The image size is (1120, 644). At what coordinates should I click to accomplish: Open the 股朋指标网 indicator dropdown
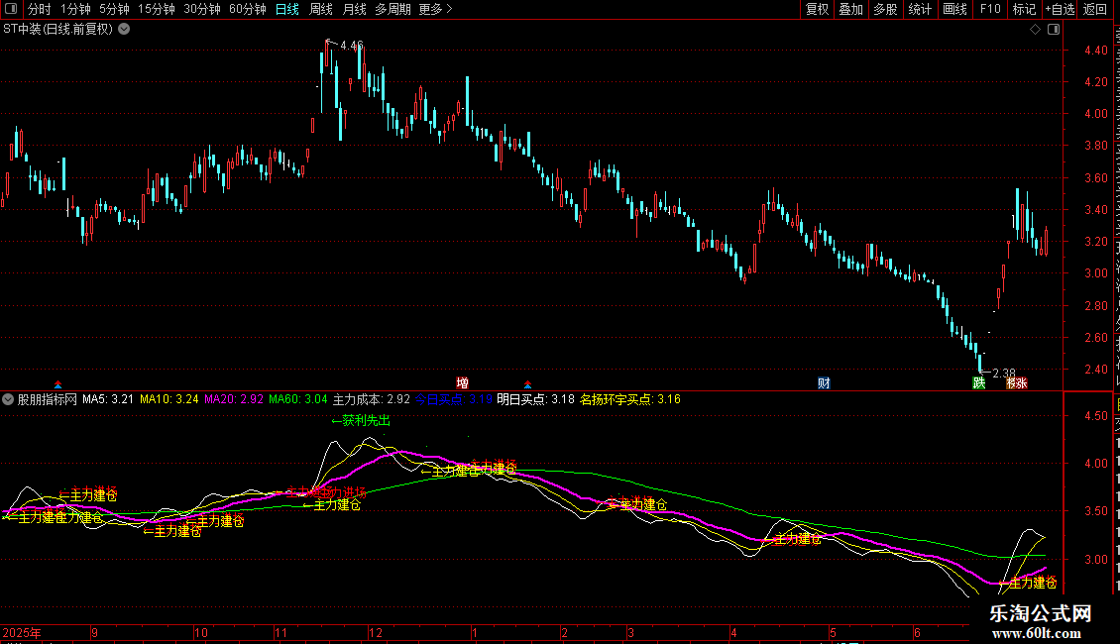pyautogui.click(x=8, y=400)
